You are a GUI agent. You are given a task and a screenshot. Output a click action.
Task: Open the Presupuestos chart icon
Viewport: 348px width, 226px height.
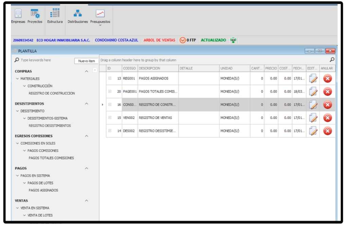click(100, 14)
